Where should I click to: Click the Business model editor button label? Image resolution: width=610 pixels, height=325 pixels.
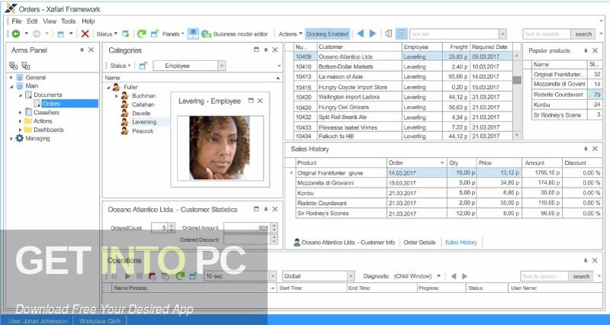click(x=240, y=34)
